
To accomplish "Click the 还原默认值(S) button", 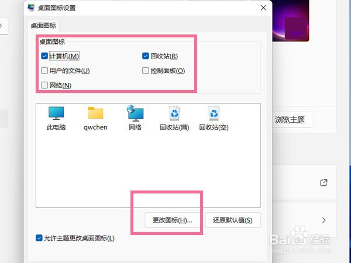I will pos(233,220).
